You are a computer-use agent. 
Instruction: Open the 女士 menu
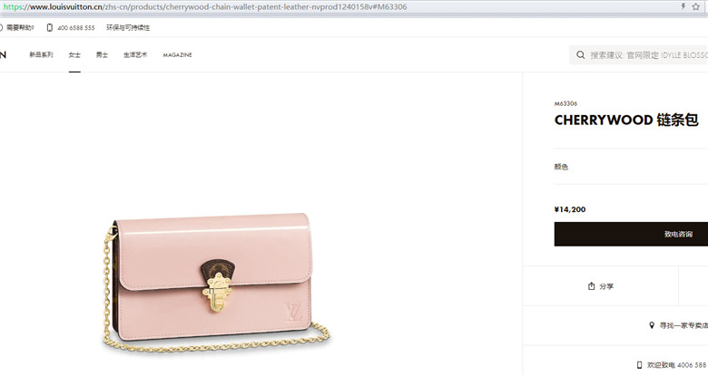pyautogui.click(x=74, y=54)
